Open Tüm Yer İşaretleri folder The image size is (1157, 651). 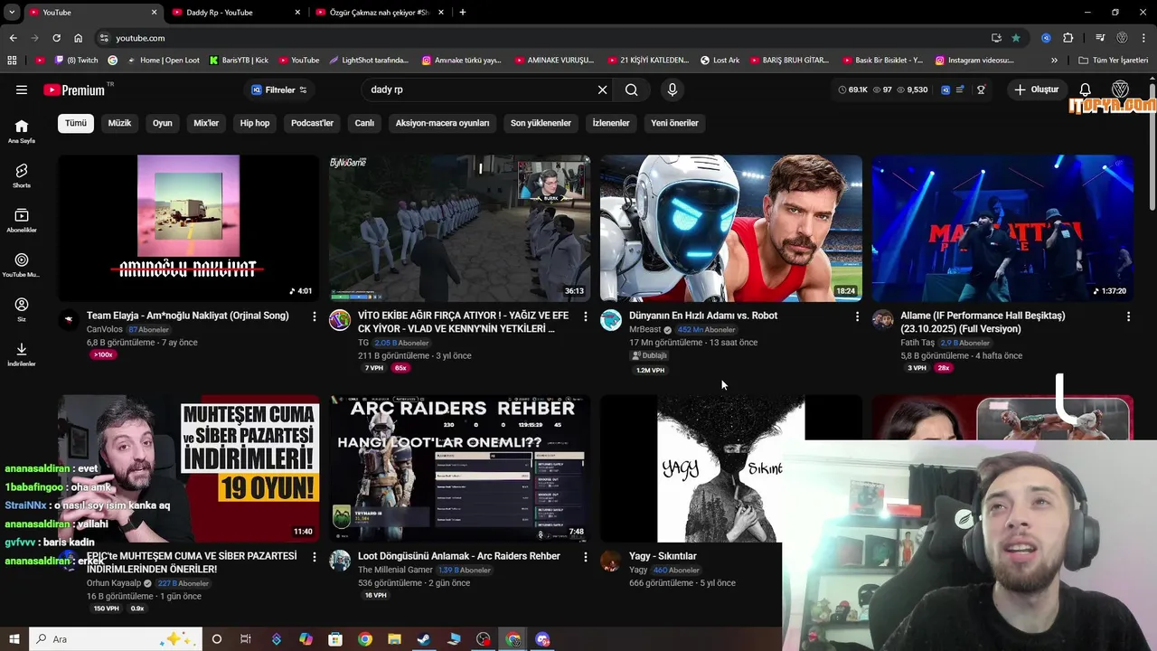pyautogui.click(x=1114, y=61)
